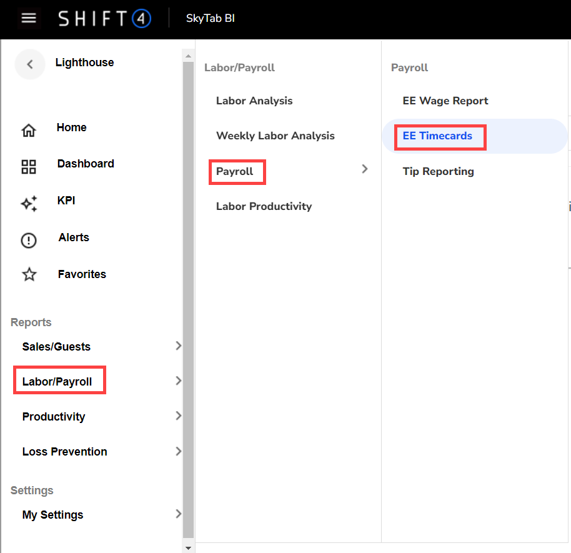
Task: Expand the My Settings chevron
Action: pyautogui.click(x=178, y=514)
